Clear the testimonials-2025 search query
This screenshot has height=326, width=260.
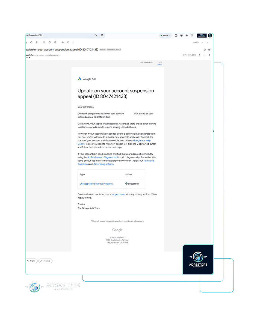[x=96, y=35]
